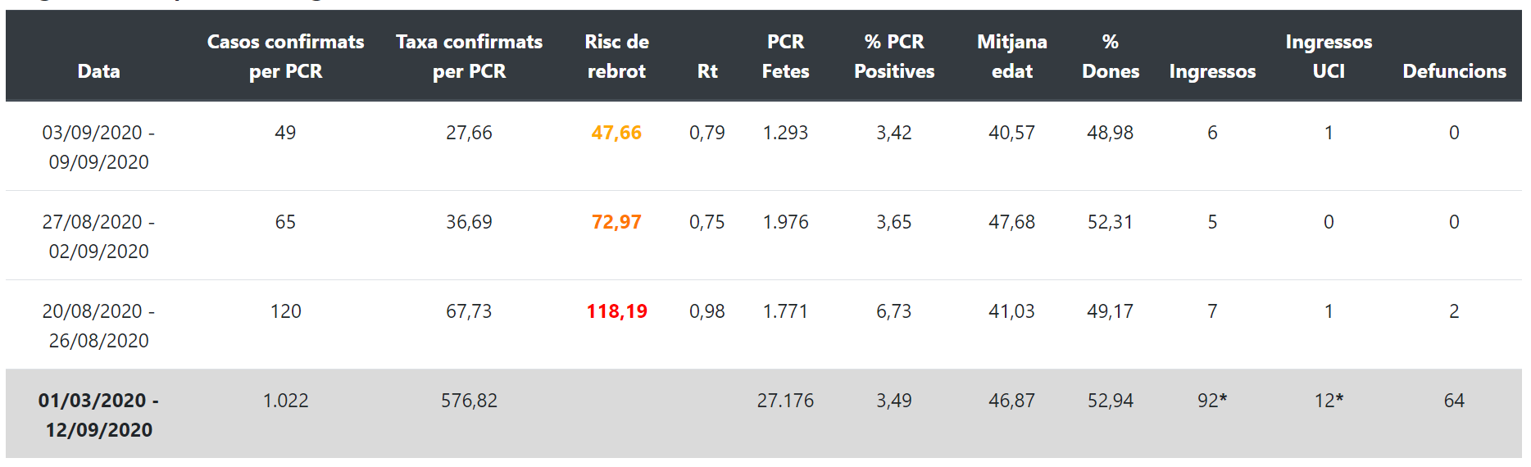Select the Mitjana edat column header
This screenshot has width=1531, height=467.
1012,57
